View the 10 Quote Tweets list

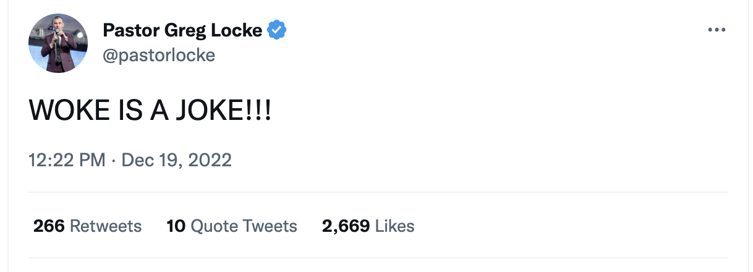tap(232, 226)
